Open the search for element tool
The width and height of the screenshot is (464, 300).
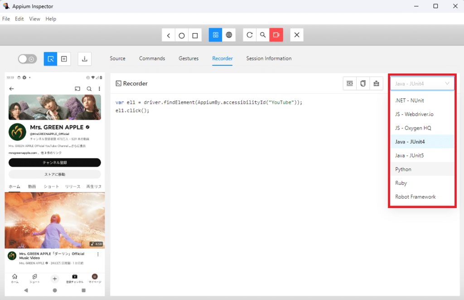point(263,35)
